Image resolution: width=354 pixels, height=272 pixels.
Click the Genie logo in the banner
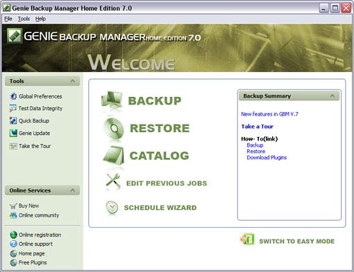click(x=15, y=36)
